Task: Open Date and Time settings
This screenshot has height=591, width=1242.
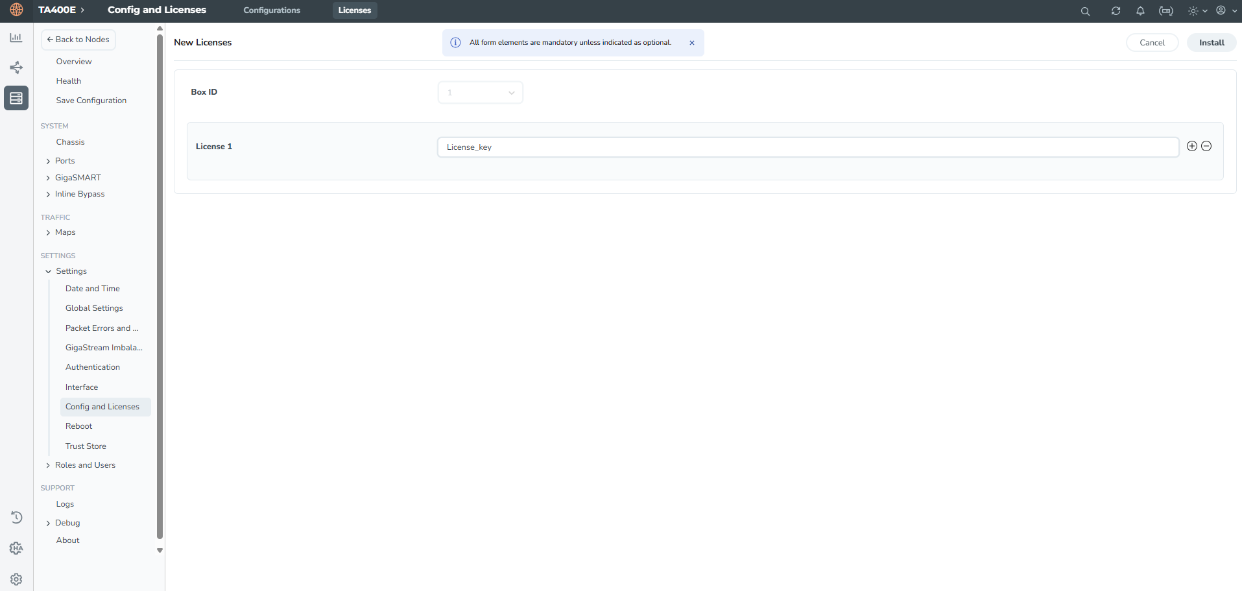Action: pyautogui.click(x=93, y=289)
